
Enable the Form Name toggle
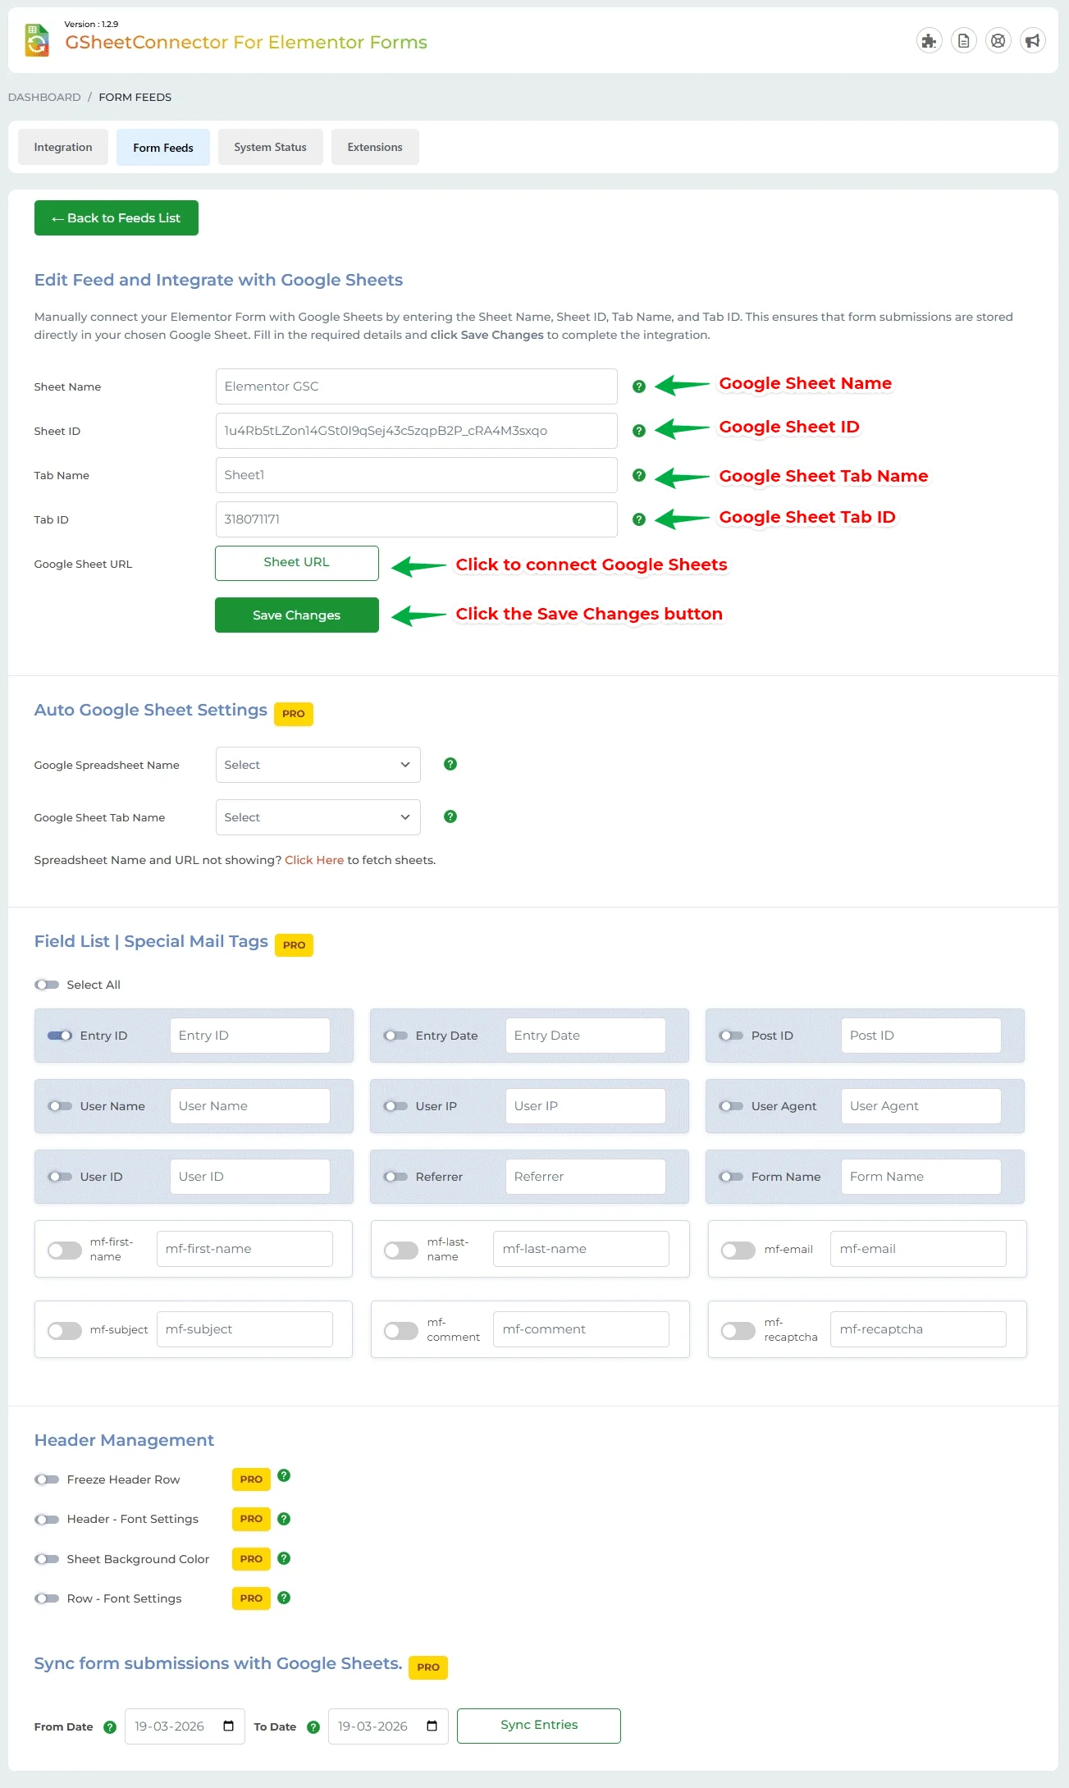coord(731,1177)
